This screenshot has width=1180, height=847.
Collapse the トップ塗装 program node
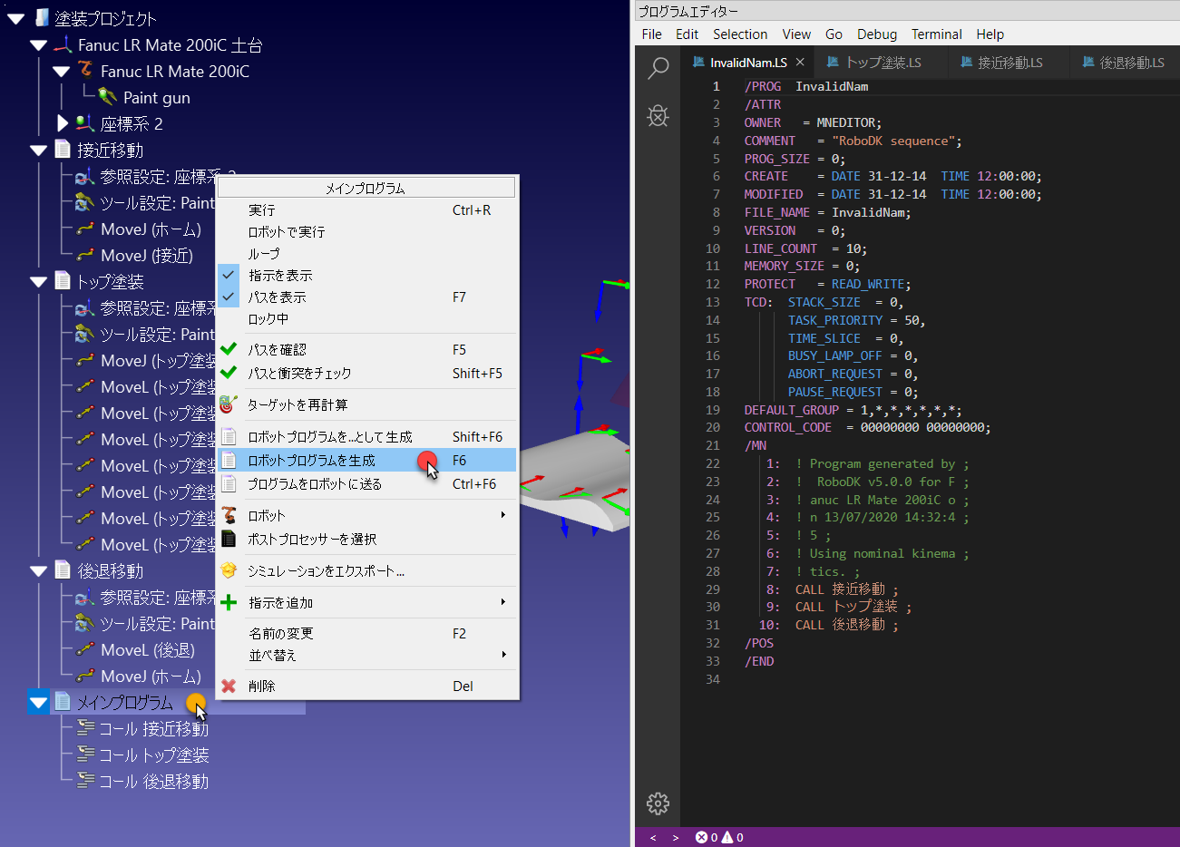tap(38, 281)
